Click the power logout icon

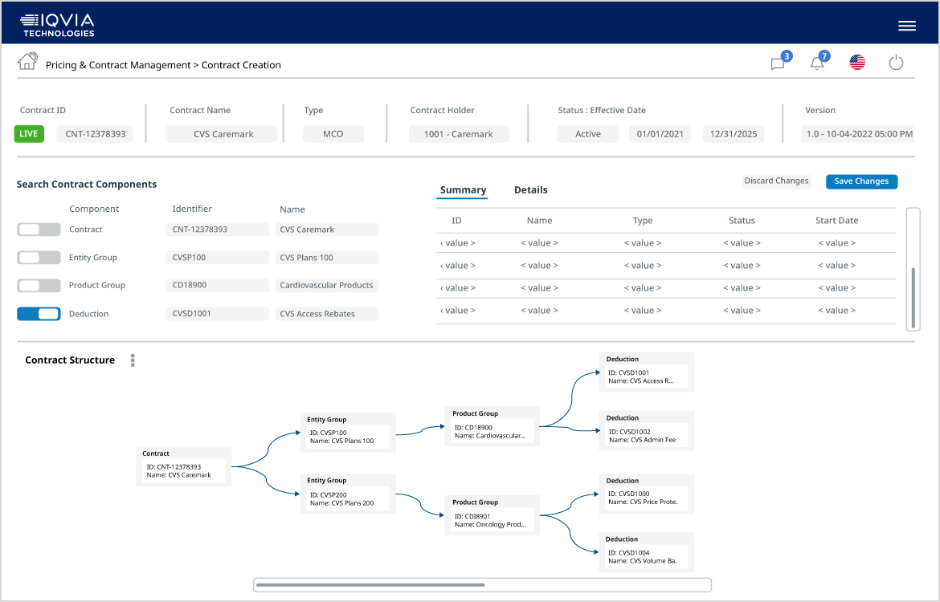coord(896,63)
